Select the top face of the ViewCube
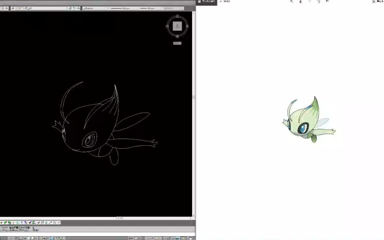384x240 pixels. click(x=177, y=26)
